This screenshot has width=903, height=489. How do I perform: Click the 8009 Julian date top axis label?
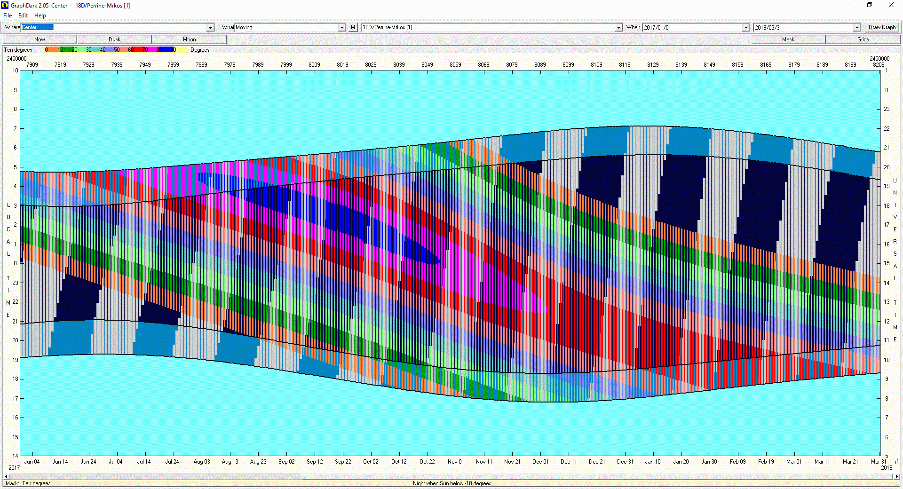(x=314, y=65)
